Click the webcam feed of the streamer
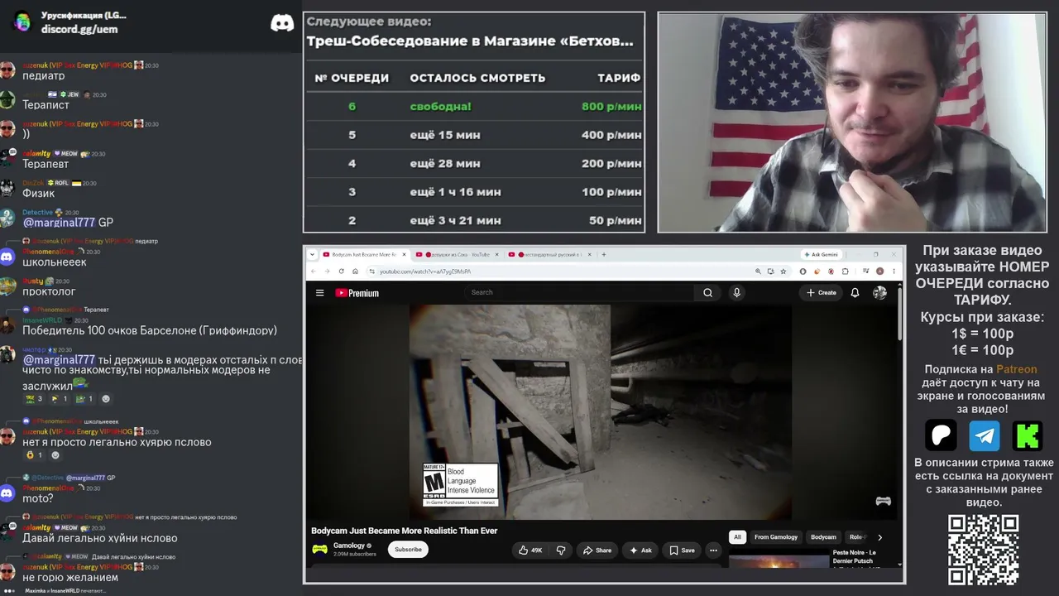Screen dimensions: 1059x596 [x=852, y=122]
